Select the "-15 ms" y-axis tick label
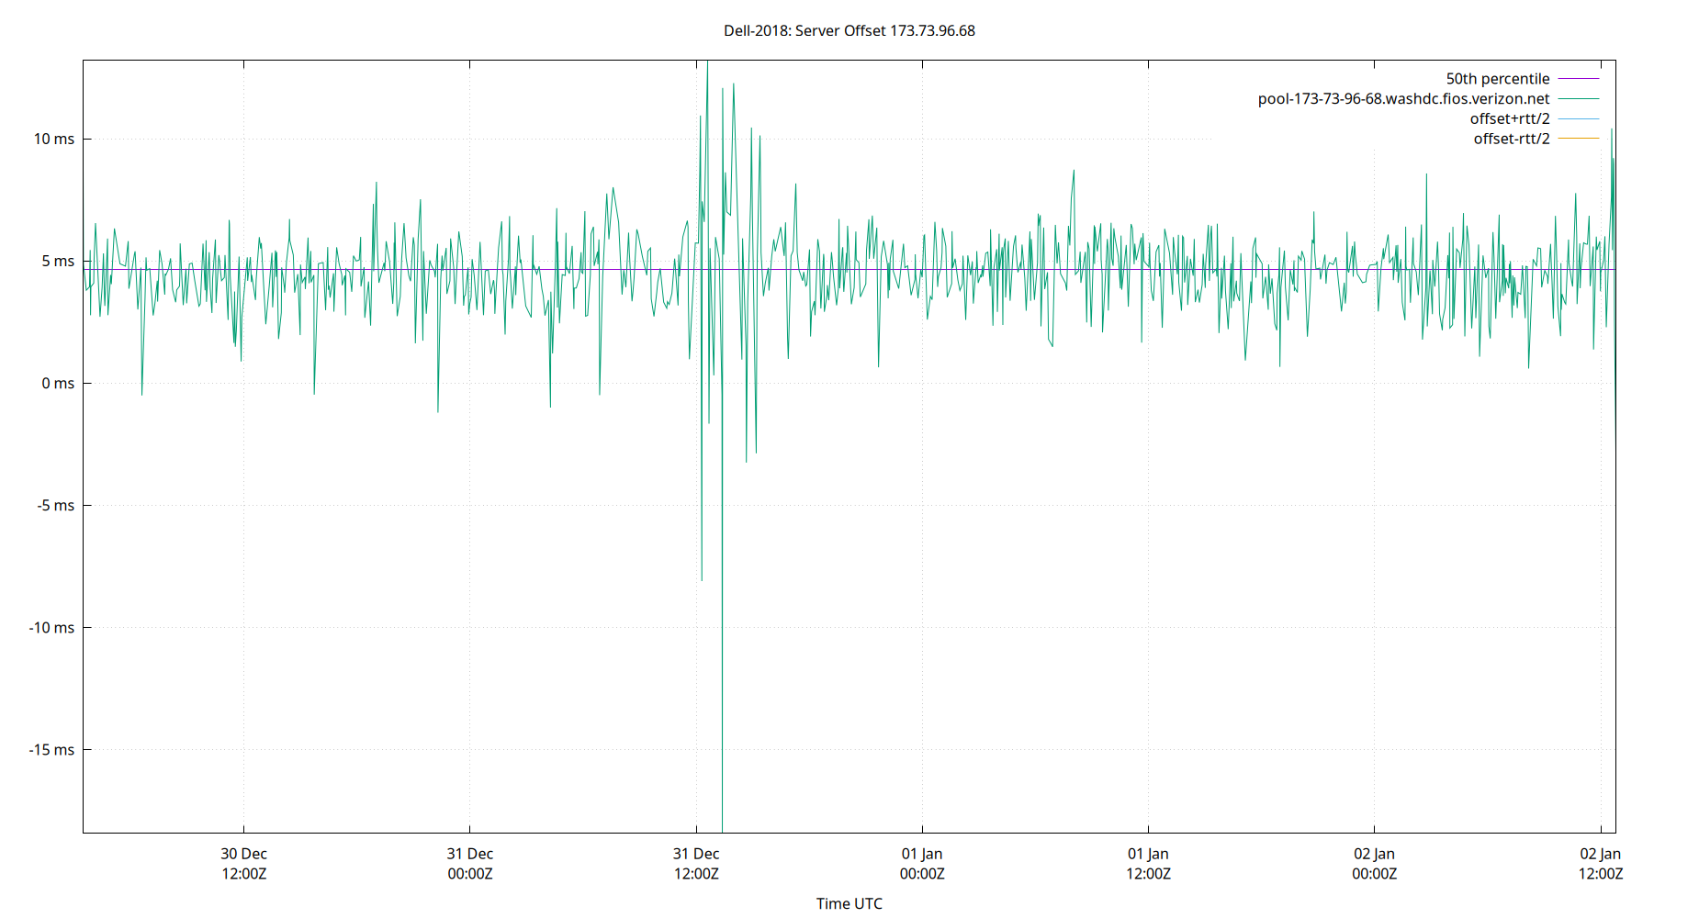Image resolution: width=1699 pixels, height=918 pixels. 51,749
